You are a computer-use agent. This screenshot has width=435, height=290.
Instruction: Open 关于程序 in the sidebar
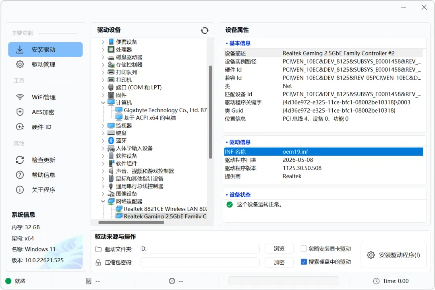coord(46,190)
